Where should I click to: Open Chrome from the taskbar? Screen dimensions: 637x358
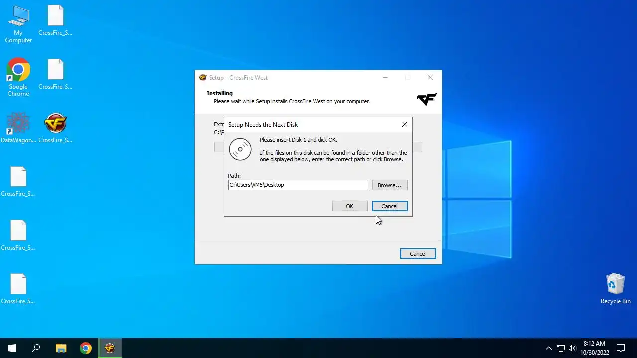click(86, 348)
